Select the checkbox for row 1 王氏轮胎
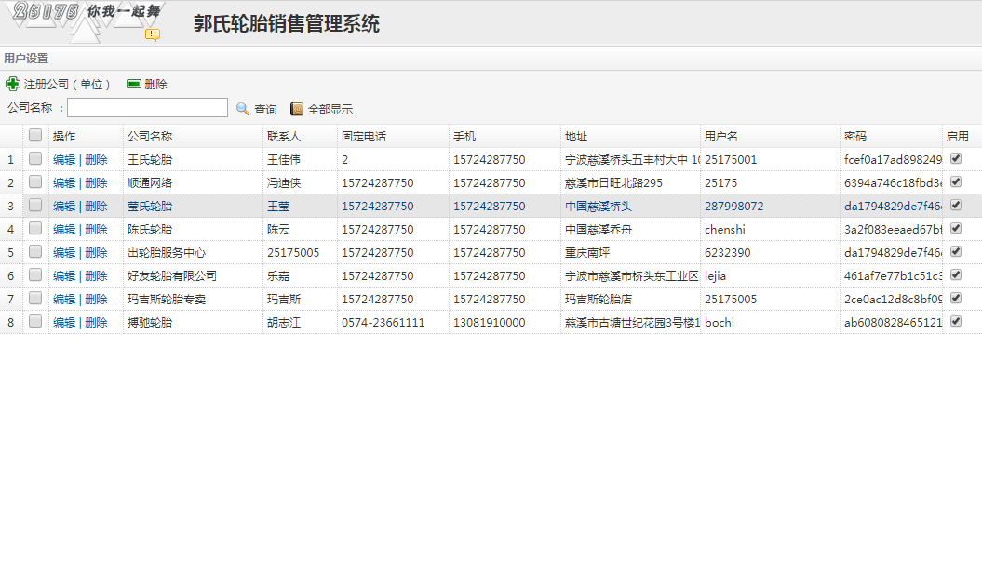This screenshot has height=575, width=982. pos(35,159)
